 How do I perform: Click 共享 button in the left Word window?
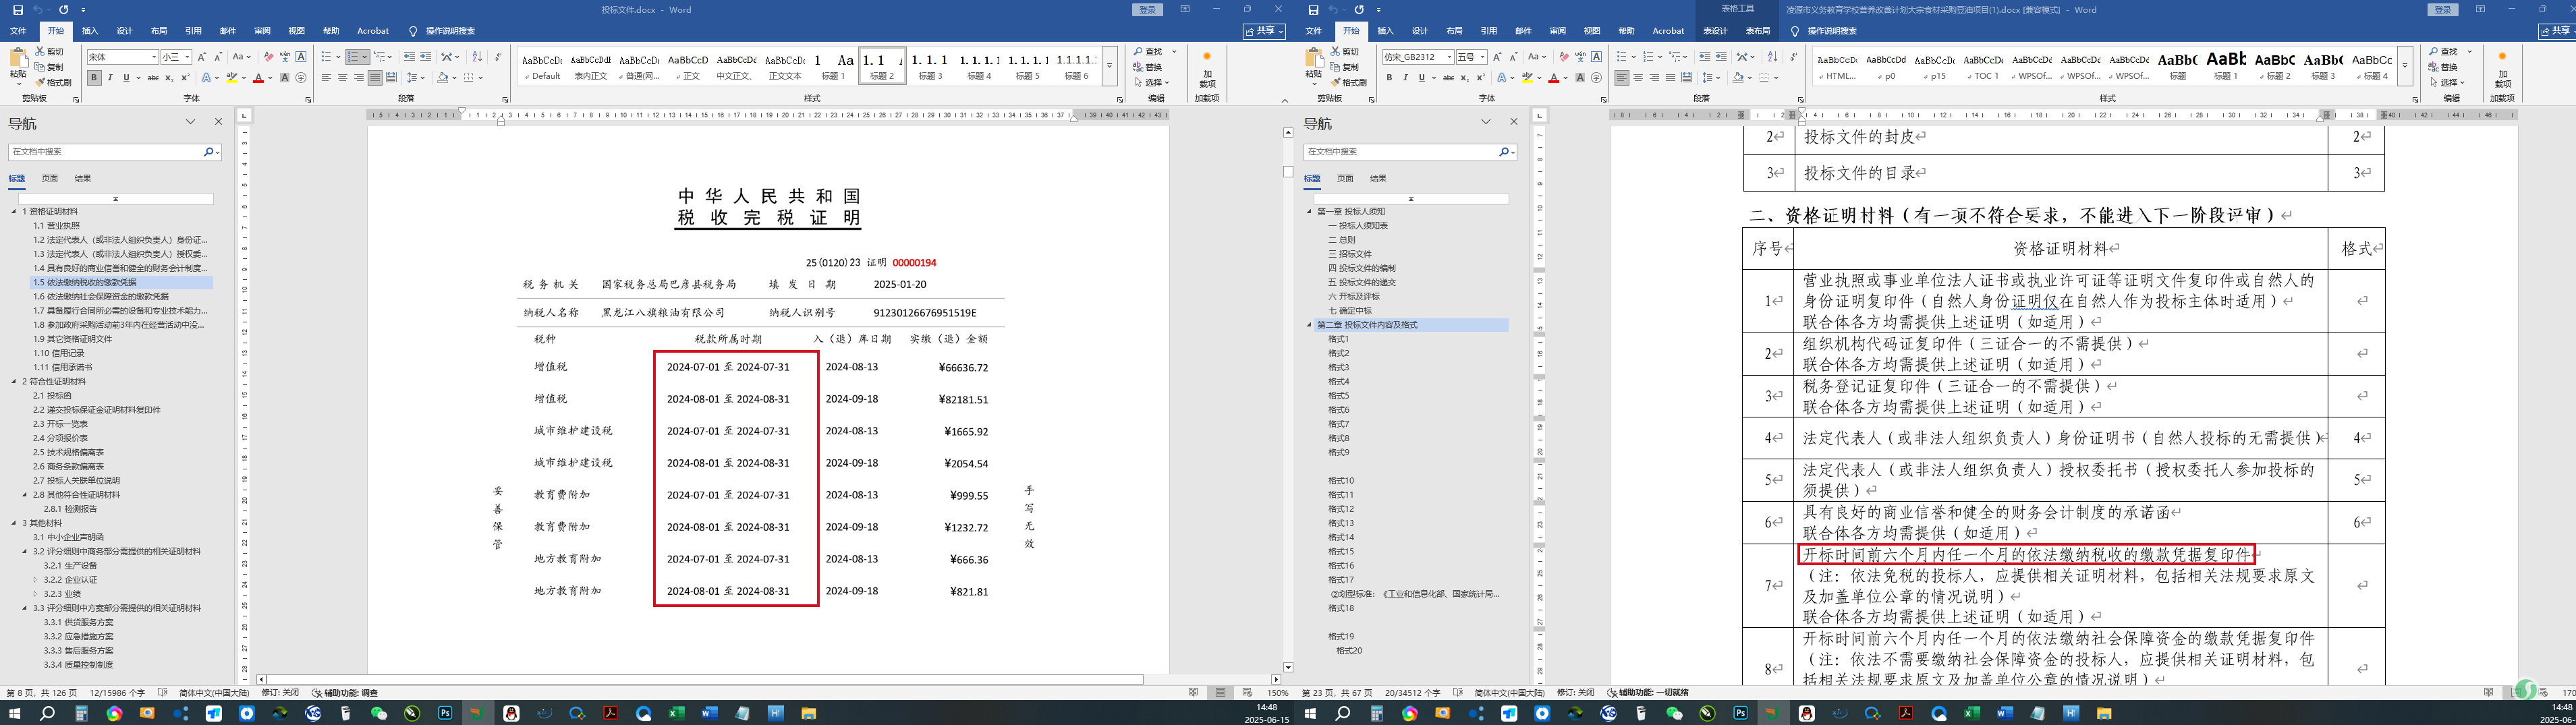(1264, 31)
